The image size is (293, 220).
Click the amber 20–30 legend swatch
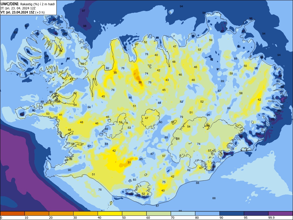click(x=61, y=214)
